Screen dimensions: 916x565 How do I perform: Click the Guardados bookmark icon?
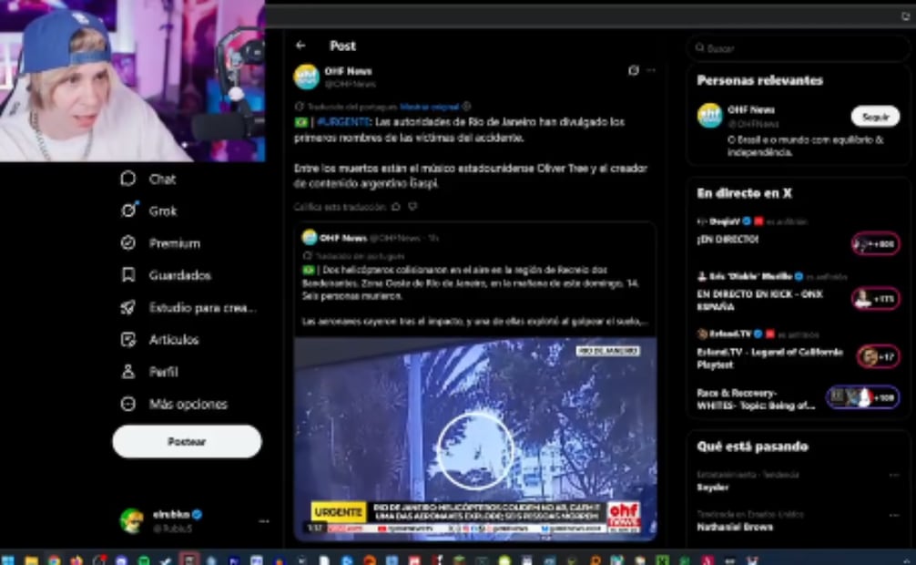click(x=128, y=275)
